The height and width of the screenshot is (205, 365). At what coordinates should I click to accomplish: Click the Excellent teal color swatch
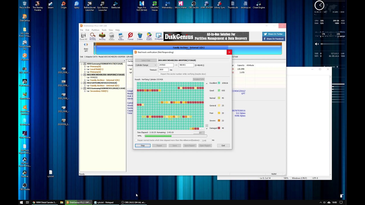coord(219,83)
